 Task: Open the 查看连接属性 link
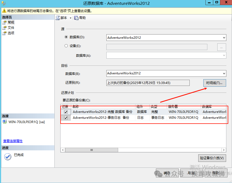[13, 141]
